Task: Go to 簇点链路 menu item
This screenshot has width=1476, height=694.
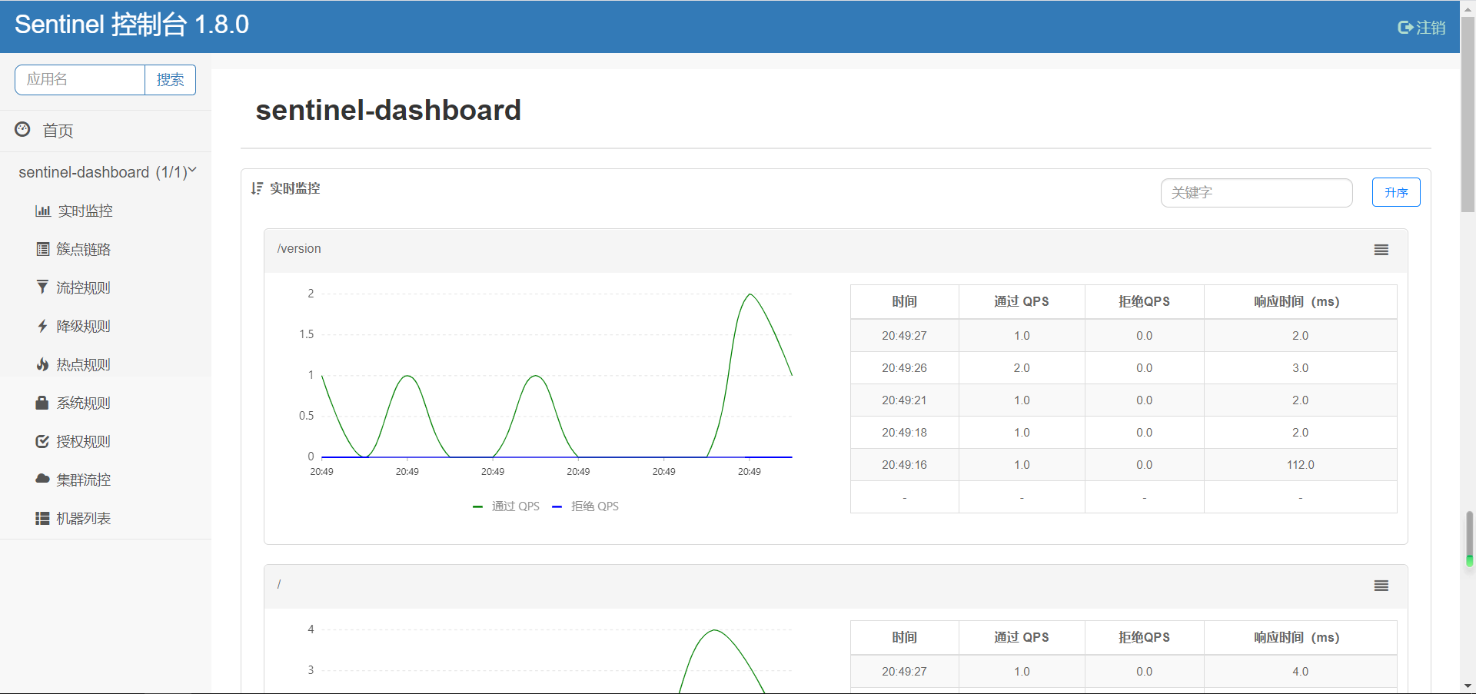Action: (x=83, y=249)
